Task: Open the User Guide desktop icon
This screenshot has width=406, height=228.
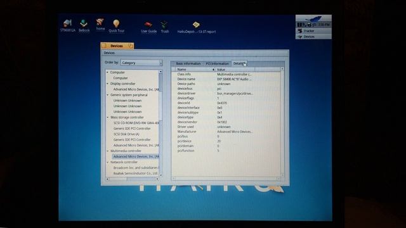Action: [x=148, y=27]
